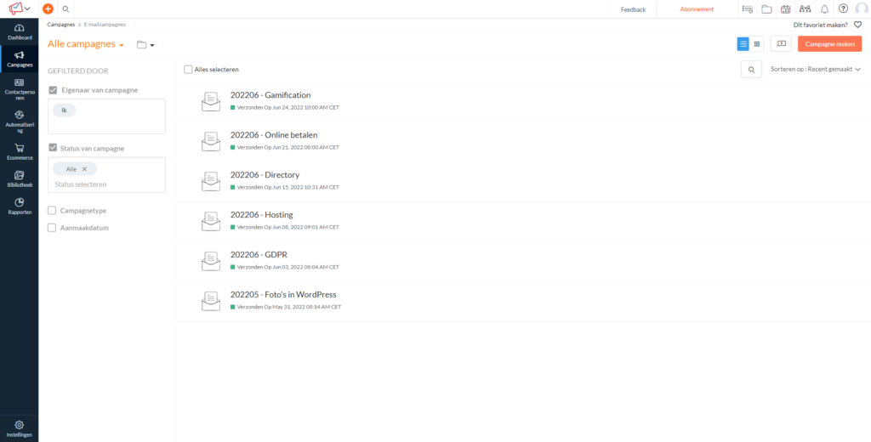Click the Eigenaar van campagne owner box
Screen dimensions: 871x442
pyautogui.click(x=106, y=116)
